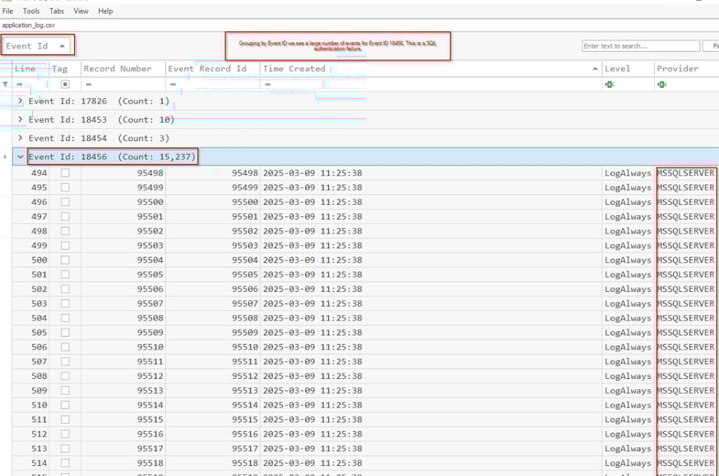
Task: Expand the Event Id 17826 group
Action: click(20, 101)
